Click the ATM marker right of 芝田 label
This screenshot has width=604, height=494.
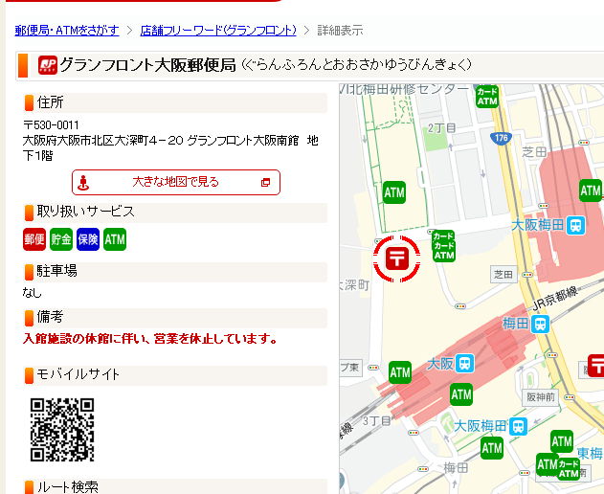591,191
